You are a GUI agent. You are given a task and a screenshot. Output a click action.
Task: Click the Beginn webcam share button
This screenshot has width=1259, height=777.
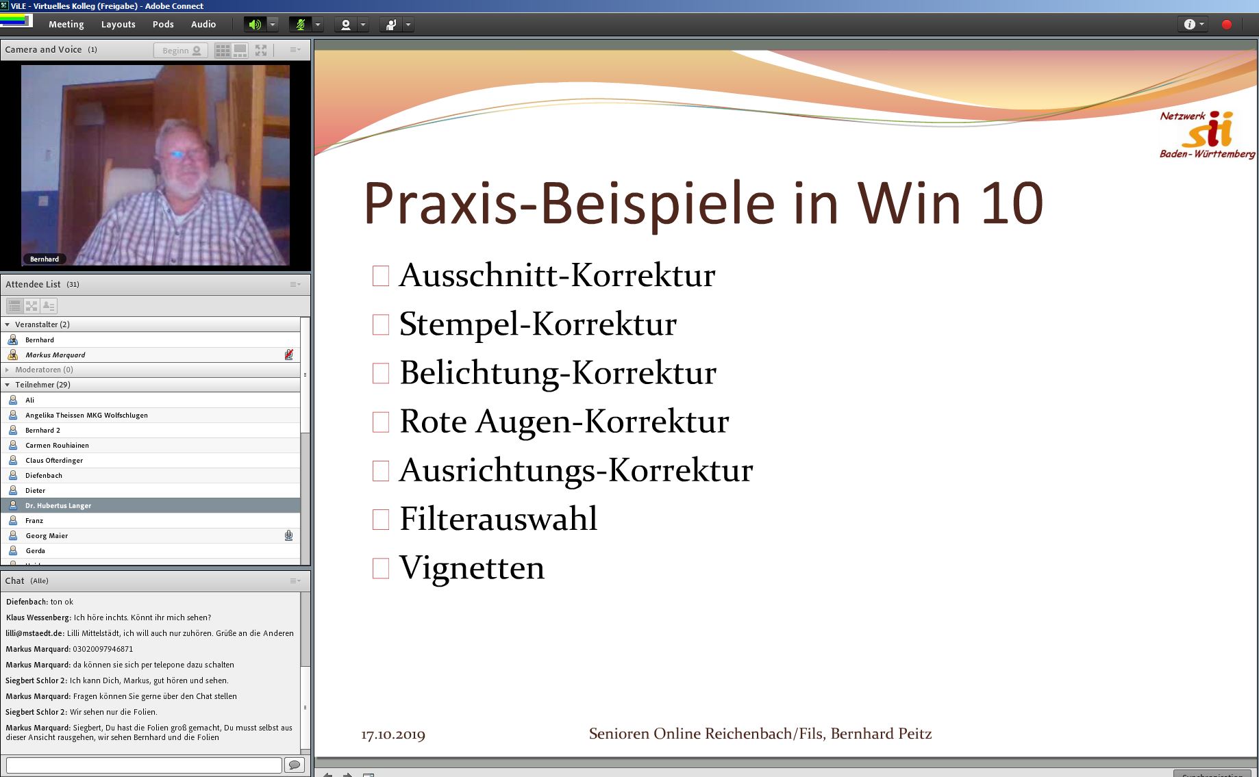(x=181, y=50)
